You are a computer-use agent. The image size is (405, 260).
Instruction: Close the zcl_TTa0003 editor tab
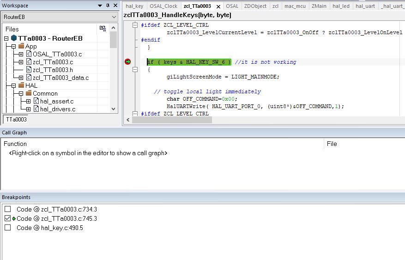tap(218, 6)
